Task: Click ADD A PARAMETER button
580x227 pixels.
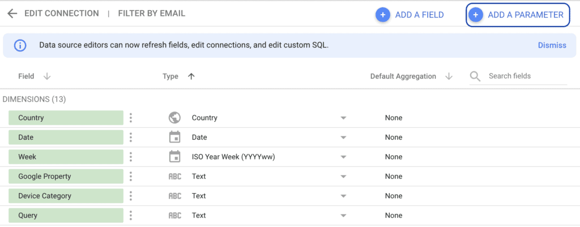Action: [518, 15]
